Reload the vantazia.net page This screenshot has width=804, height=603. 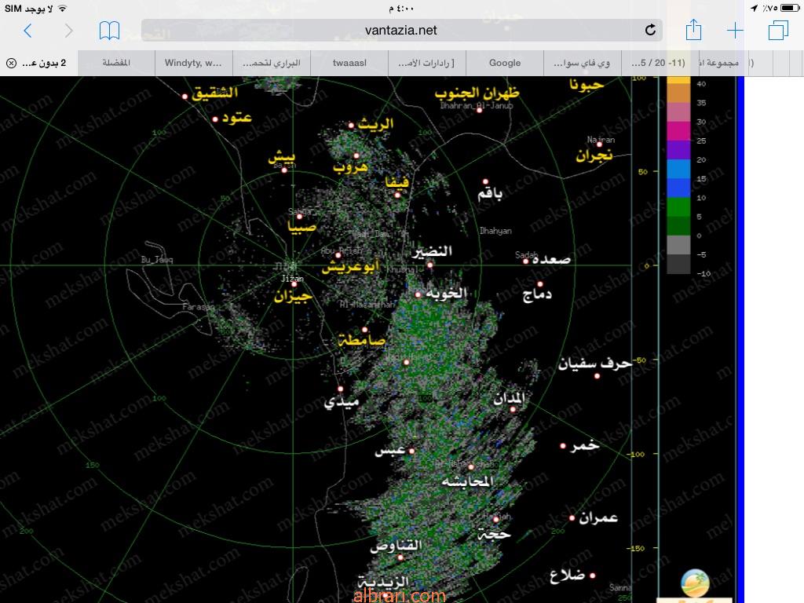pos(650,31)
